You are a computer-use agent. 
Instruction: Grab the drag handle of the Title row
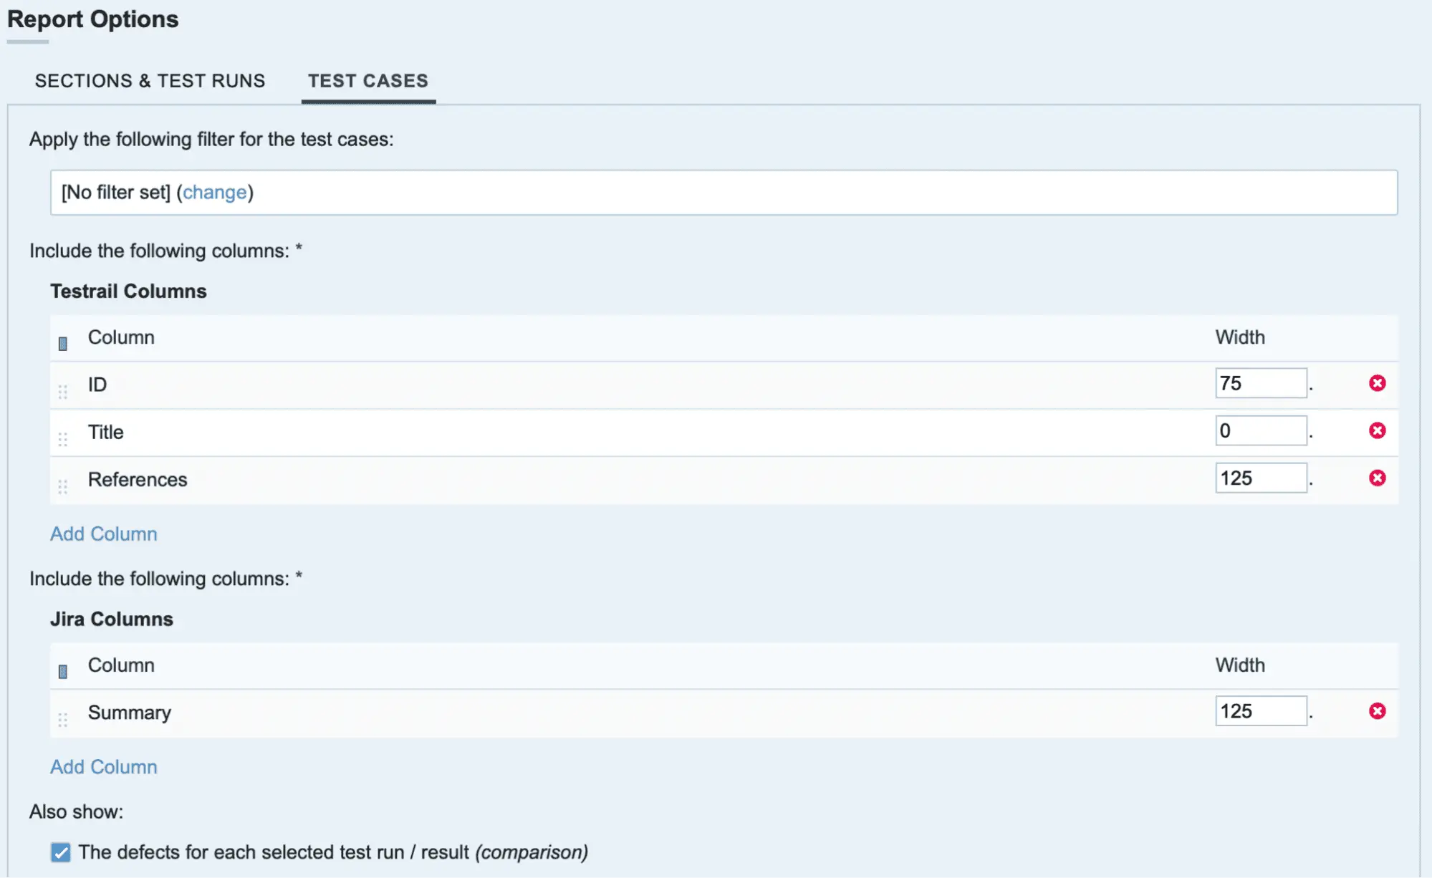click(63, 439)
